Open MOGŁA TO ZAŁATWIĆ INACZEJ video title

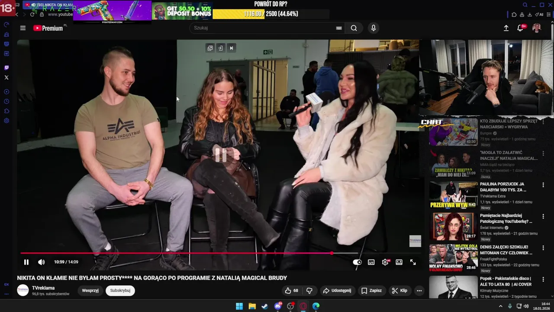click(x=509, y=156)
